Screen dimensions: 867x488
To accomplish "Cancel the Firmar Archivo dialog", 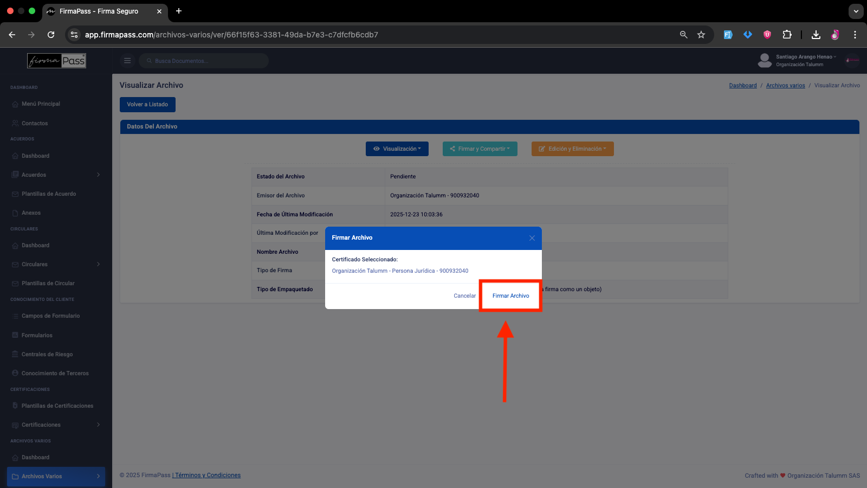I will point(464,296).
